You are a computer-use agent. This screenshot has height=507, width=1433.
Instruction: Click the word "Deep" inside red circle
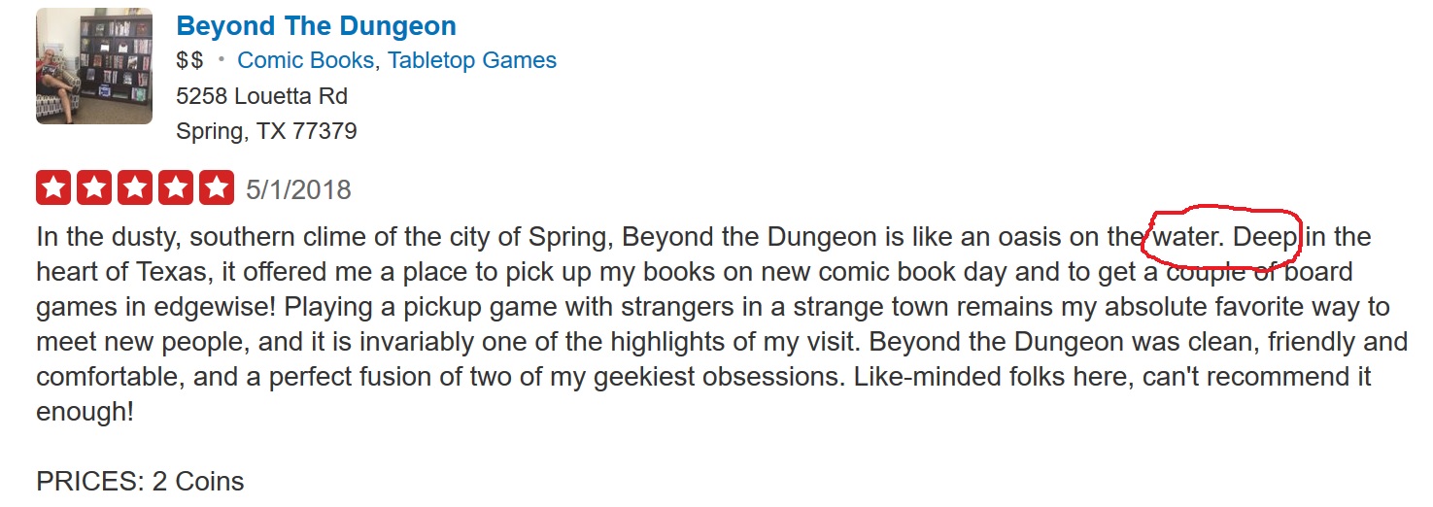click(x=1266, y=237)
